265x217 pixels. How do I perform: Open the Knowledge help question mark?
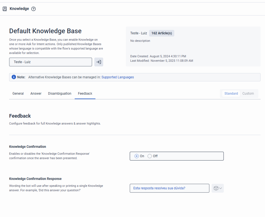coord(33,9)
